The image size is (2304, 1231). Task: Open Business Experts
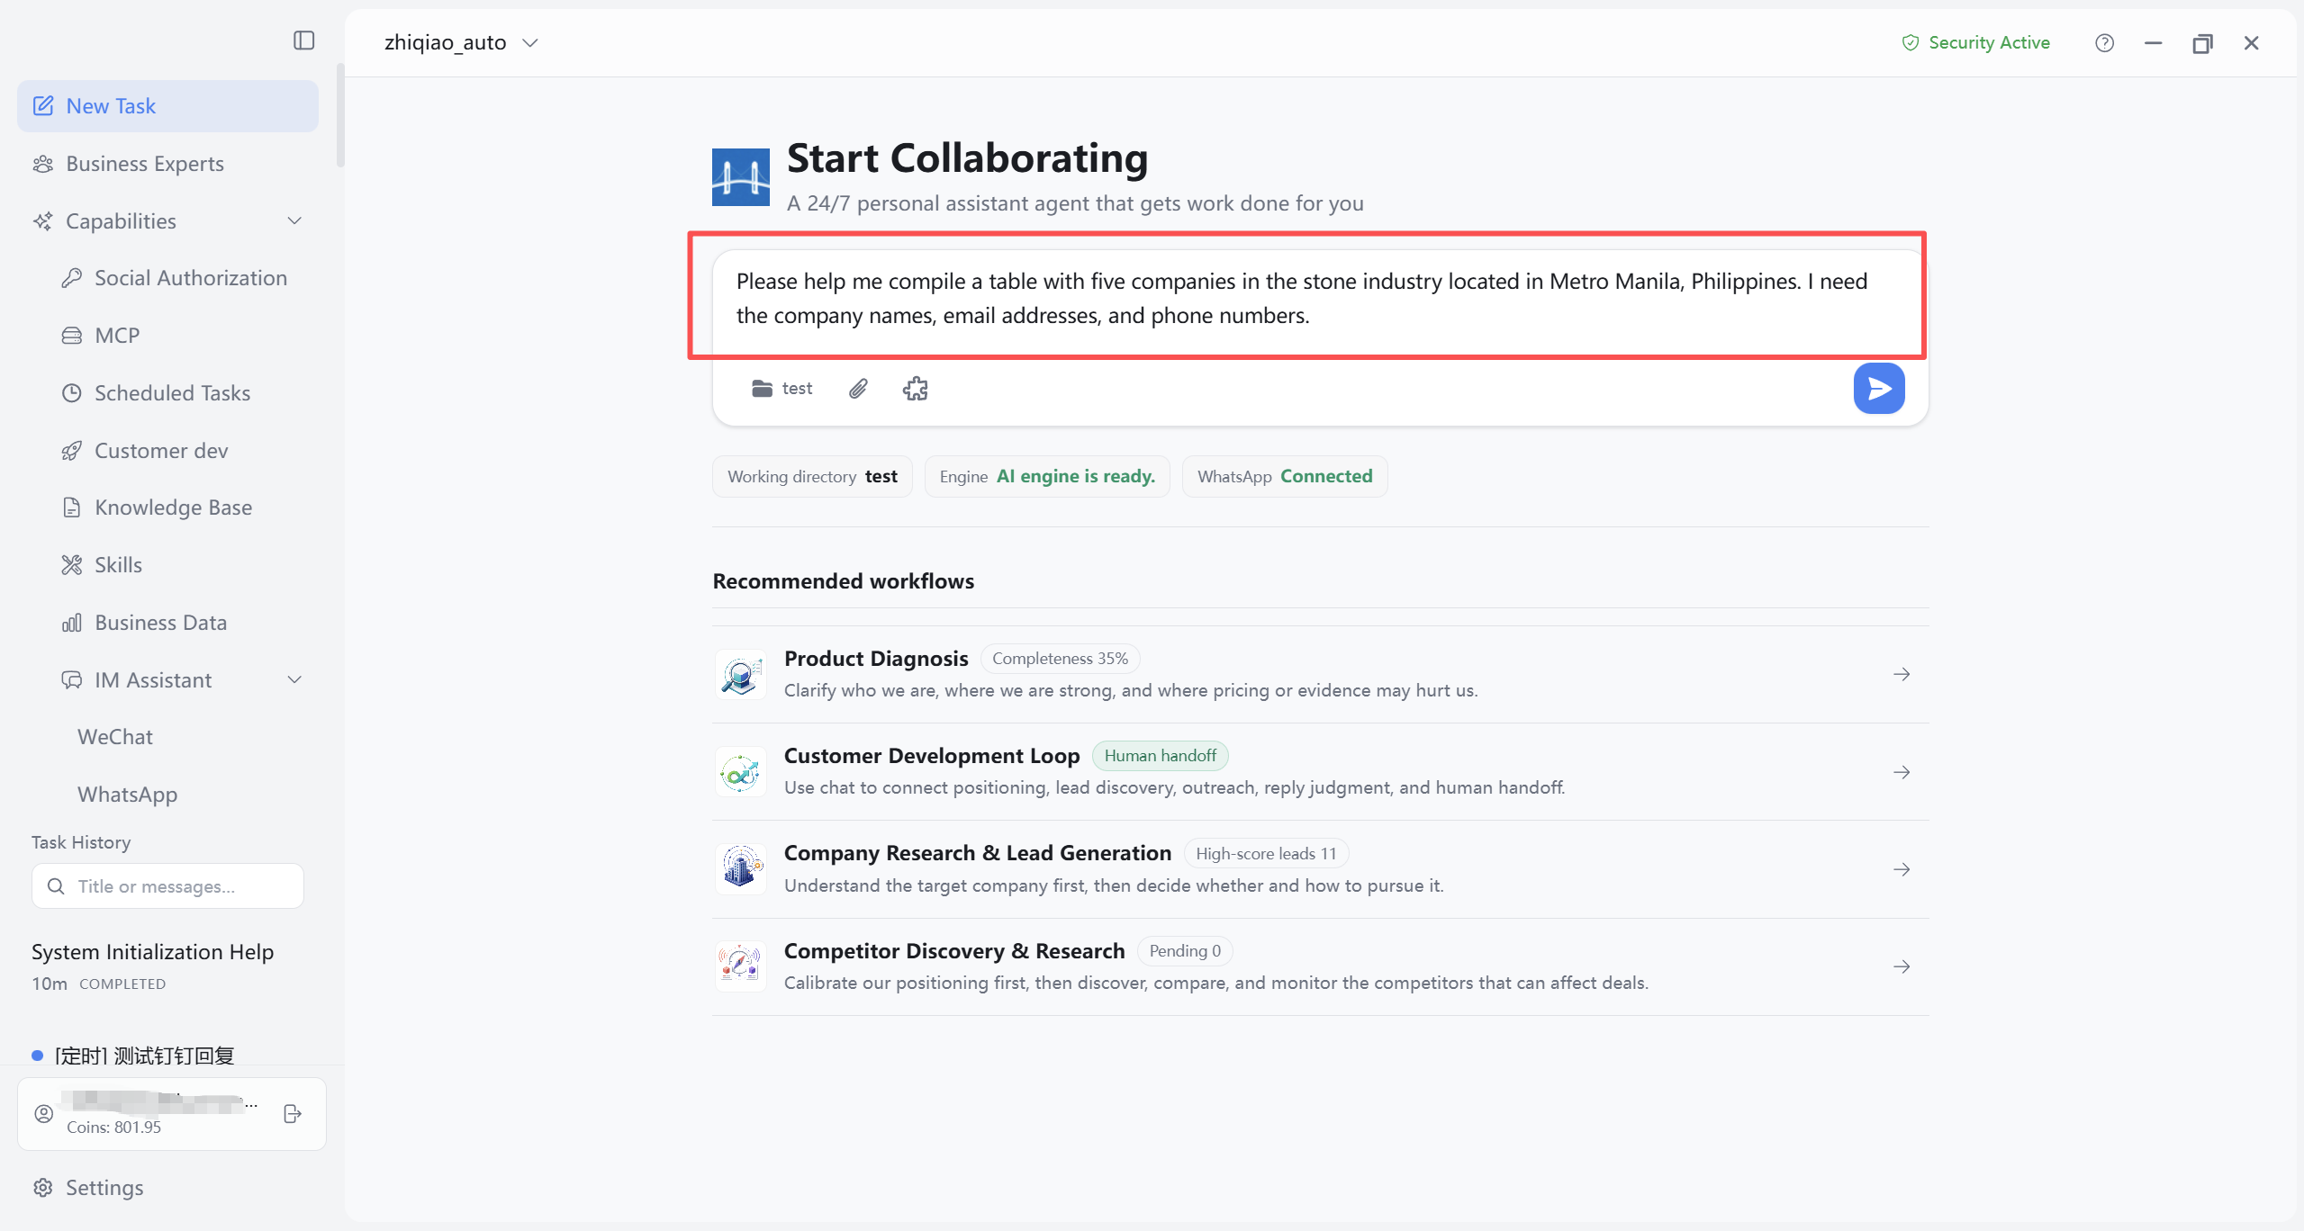coord(167,163)
